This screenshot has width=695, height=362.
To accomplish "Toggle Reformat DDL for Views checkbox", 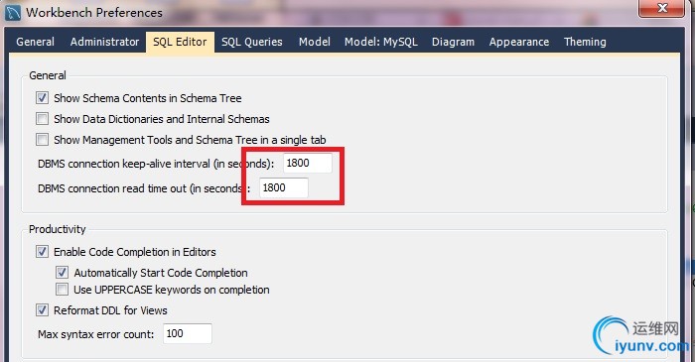I will coord(42,309).
